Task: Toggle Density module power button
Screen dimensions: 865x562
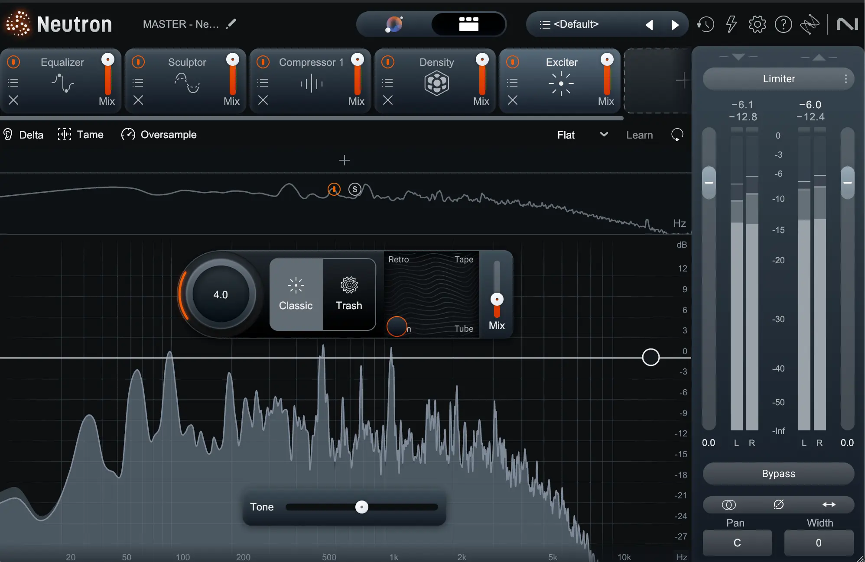Action: click(388, 62)
